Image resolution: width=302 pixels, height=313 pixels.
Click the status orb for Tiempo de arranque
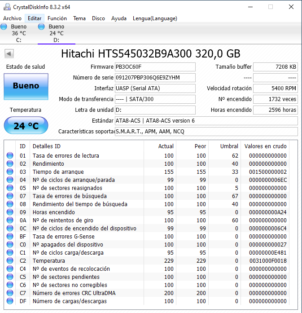click(x=10, y=172)
